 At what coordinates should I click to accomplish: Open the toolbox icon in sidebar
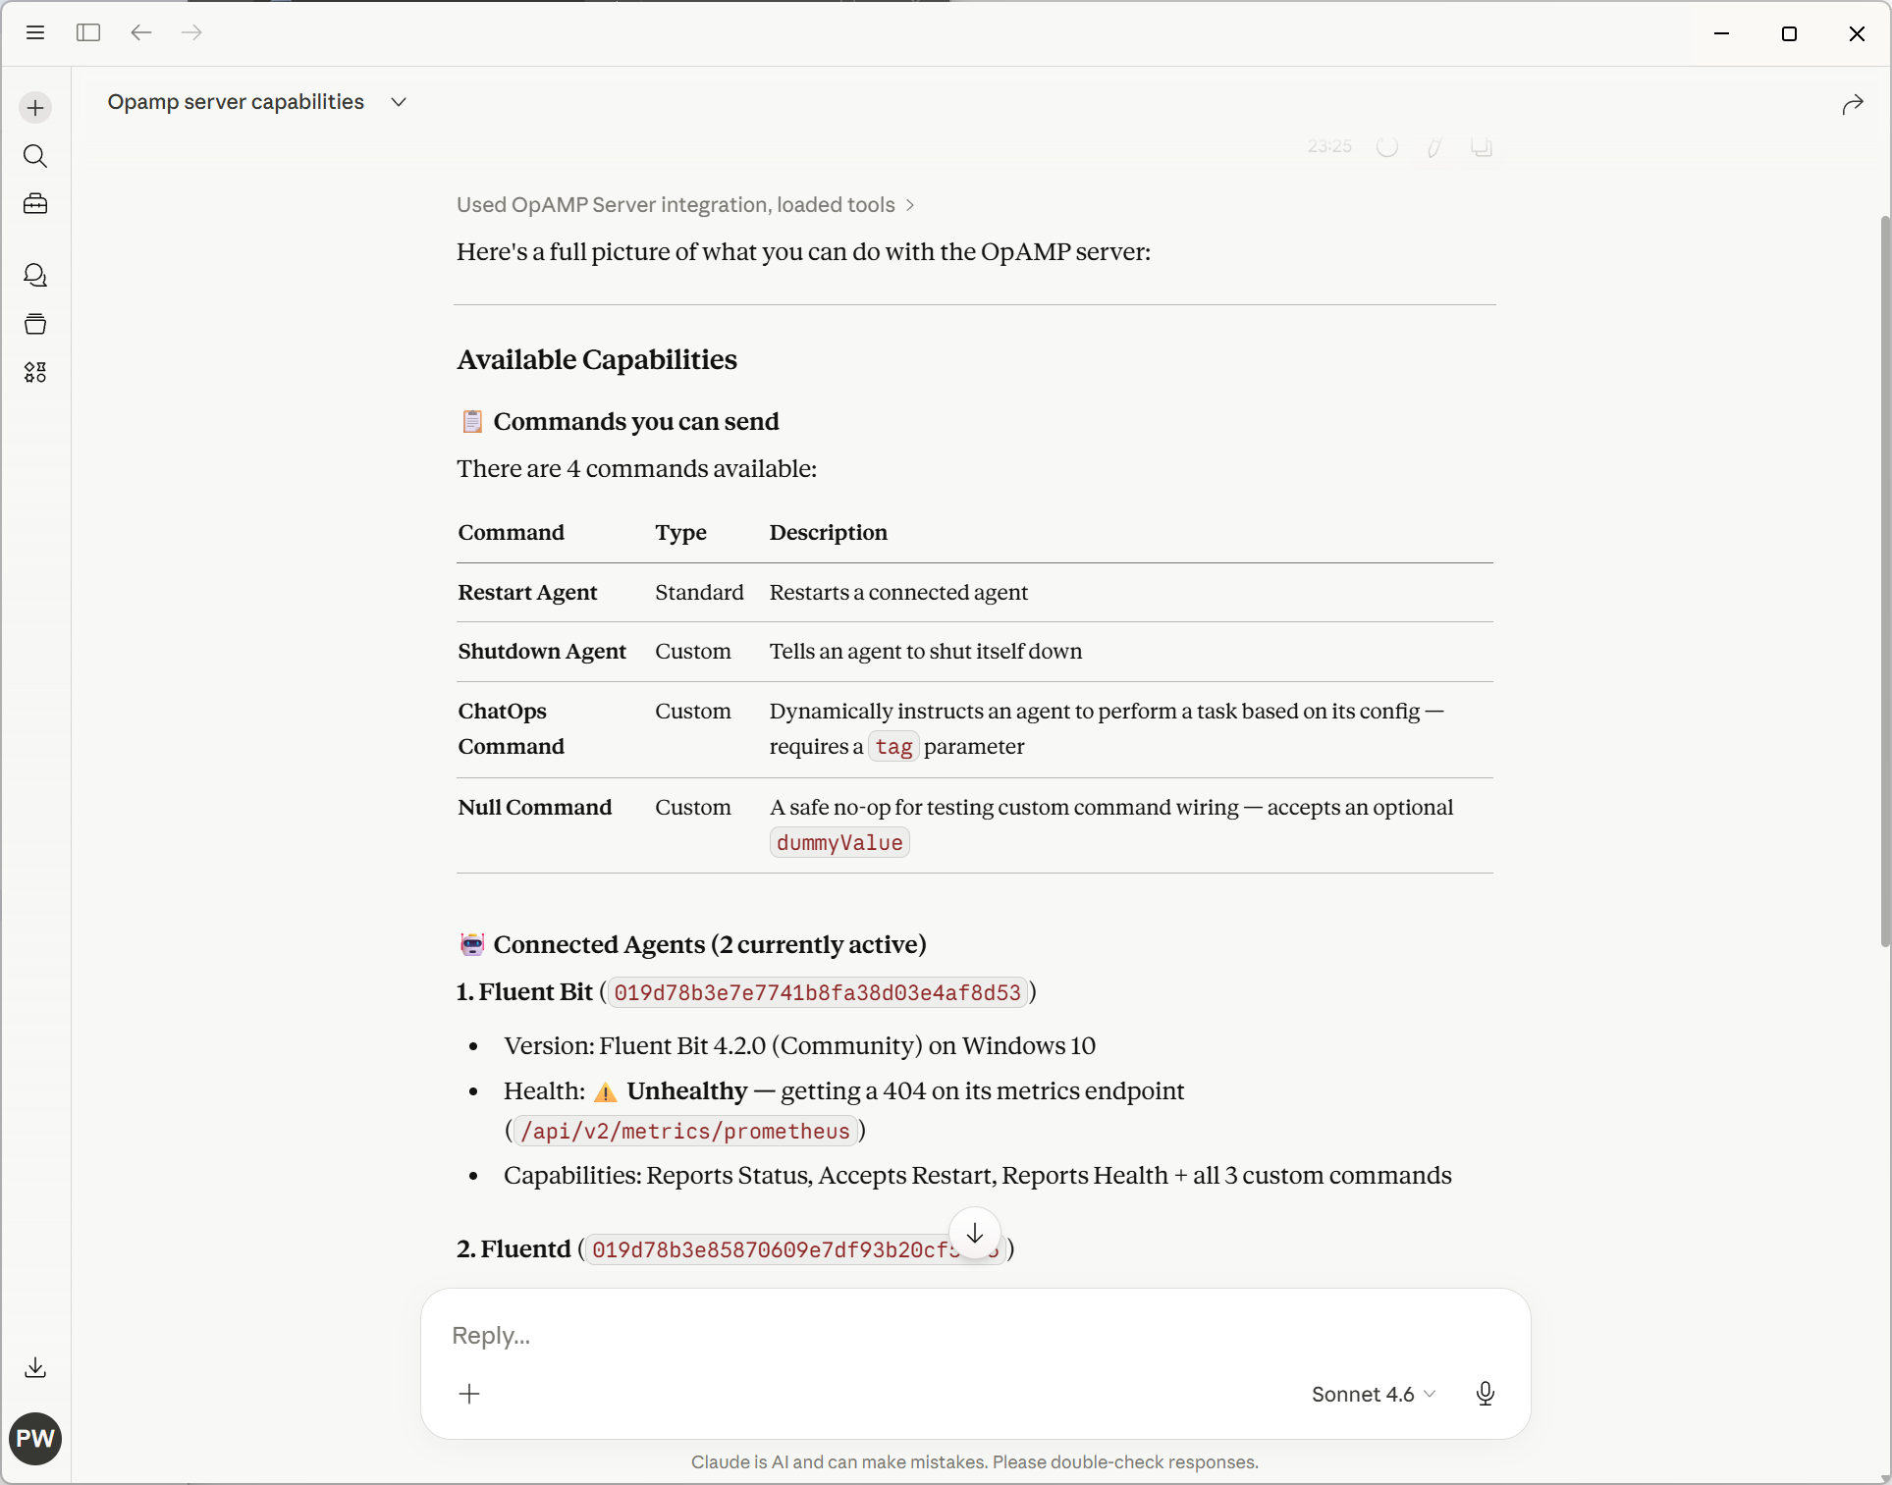[35, 204]
